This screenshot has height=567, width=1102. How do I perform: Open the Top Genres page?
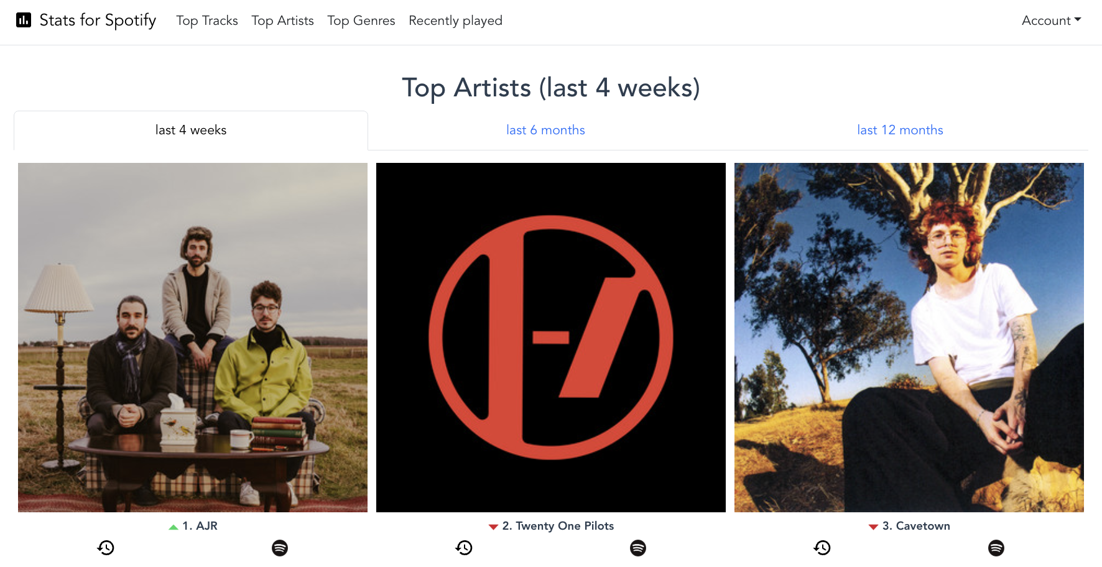pyautogui.click(x=361, y=21)
